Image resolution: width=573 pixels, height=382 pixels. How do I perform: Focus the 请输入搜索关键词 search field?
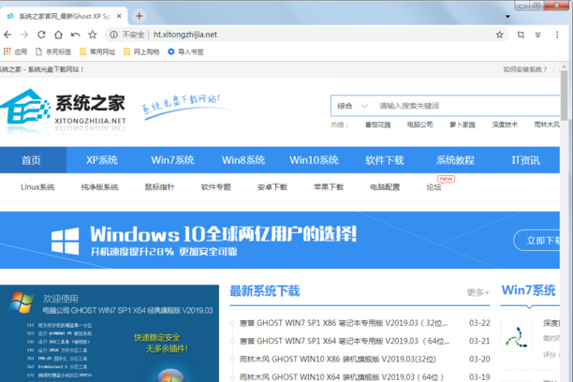(468, 106)
